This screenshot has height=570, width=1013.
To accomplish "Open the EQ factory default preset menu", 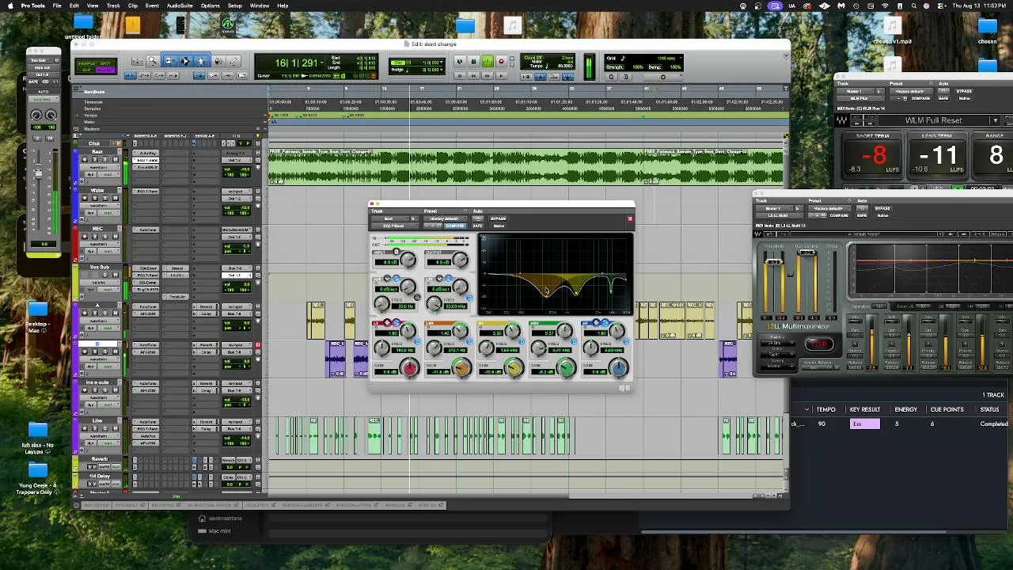I will pos(444,218).
